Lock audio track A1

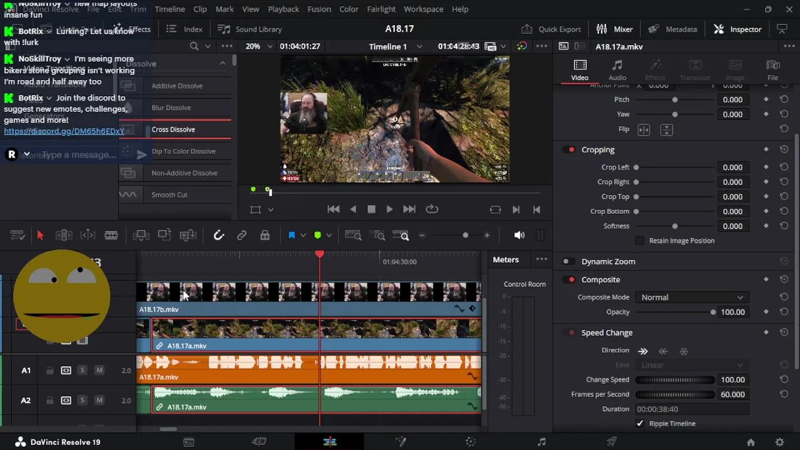tap(50, 371)
